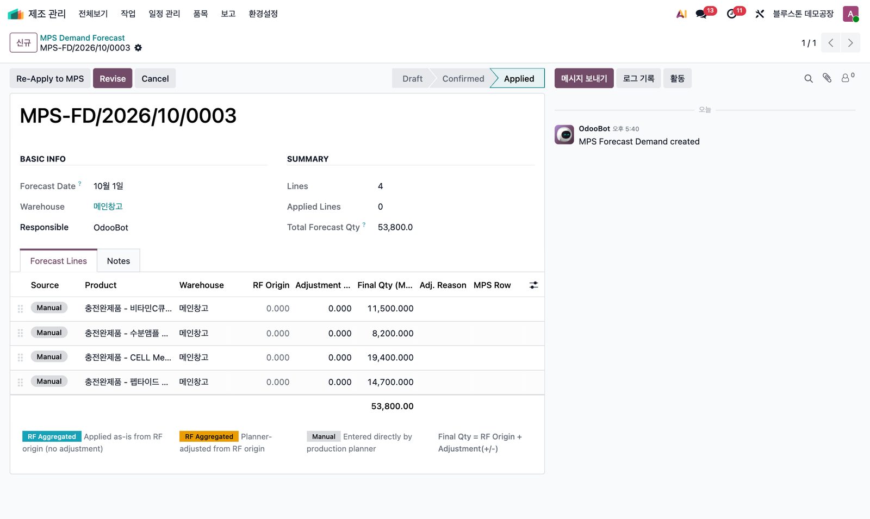870x519 pixels.
Task: Open the 메인창고 warehouse link
Action: point(108,207)
